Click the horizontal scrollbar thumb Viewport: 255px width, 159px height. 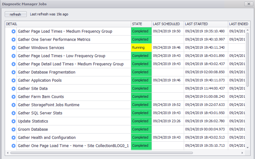[x=101, y=153]
